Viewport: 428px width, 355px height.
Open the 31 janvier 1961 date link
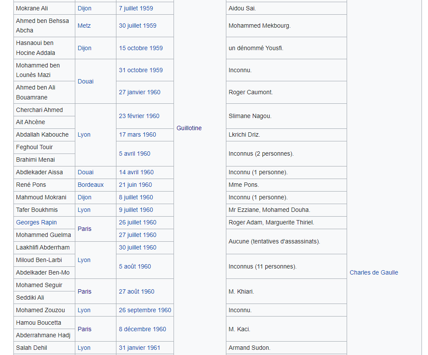[139, 348]
